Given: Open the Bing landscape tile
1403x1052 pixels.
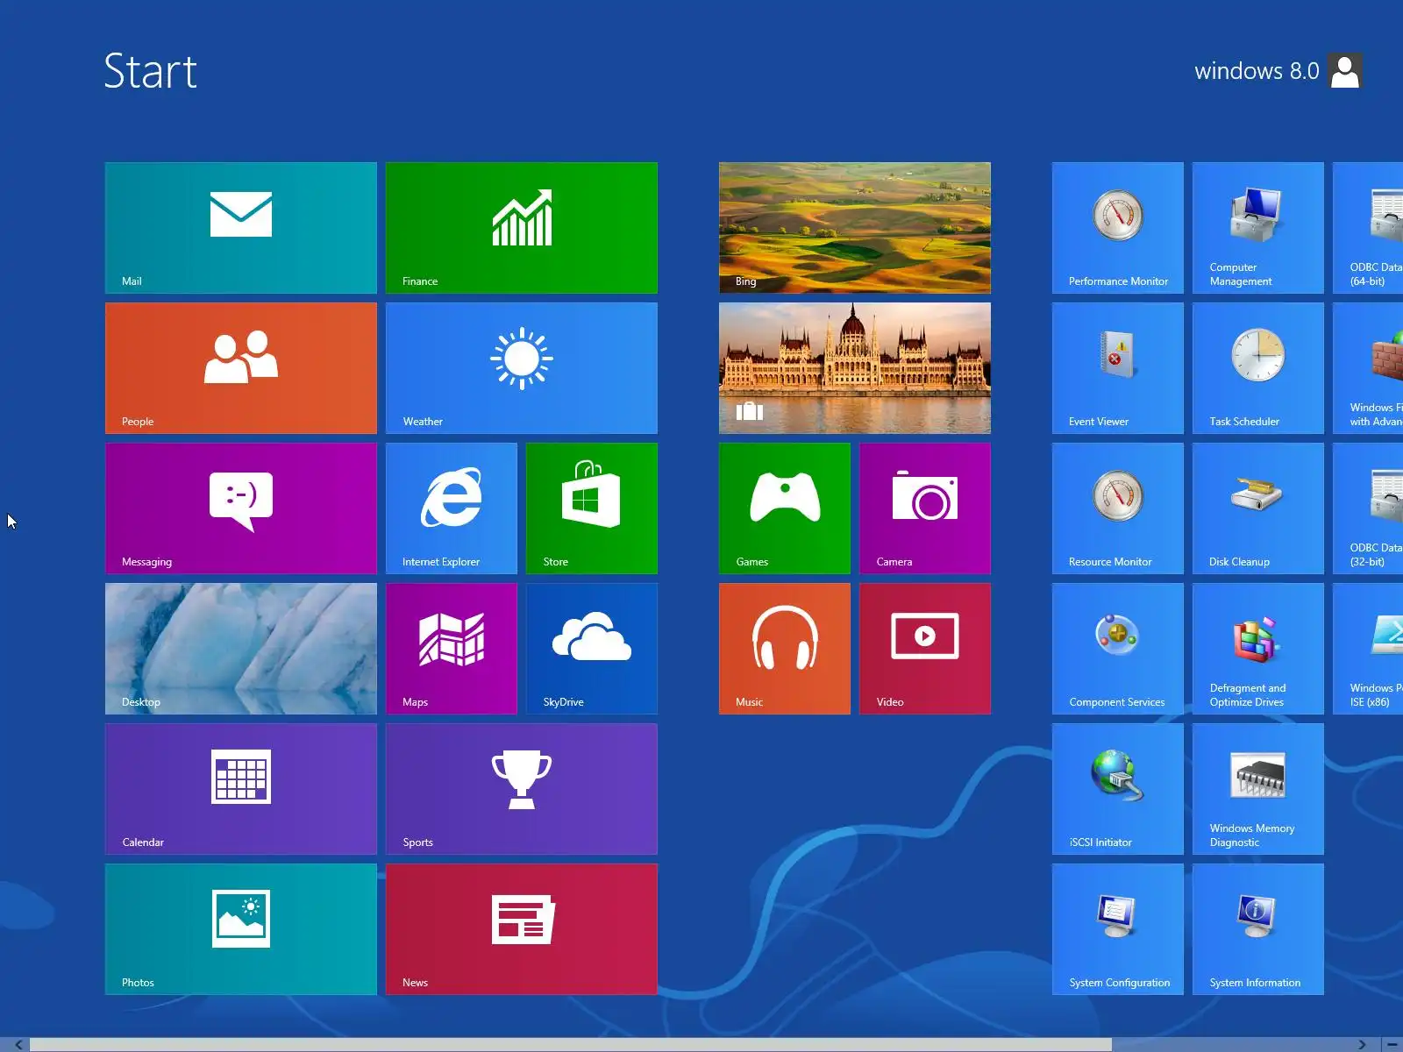Looking at the screenshot, I should [x=855, y=228].
